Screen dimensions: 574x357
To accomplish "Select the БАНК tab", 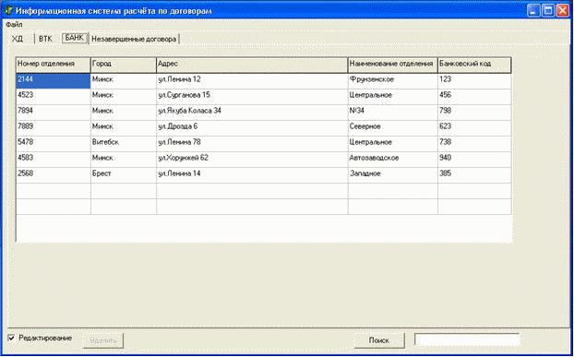I will click(x=75, y=38).
